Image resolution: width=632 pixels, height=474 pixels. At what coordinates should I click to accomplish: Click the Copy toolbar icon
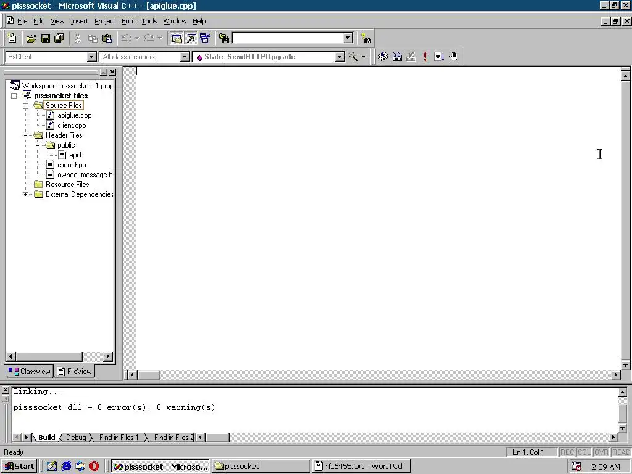pyautogui.click(x=93, y=38)
